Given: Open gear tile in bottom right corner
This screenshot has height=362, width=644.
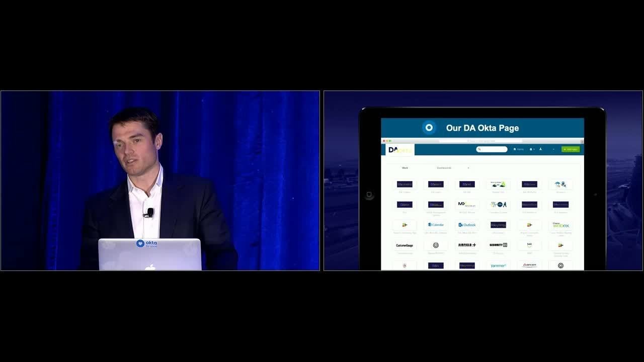Looking at the screenshot, I should [560, 265].
